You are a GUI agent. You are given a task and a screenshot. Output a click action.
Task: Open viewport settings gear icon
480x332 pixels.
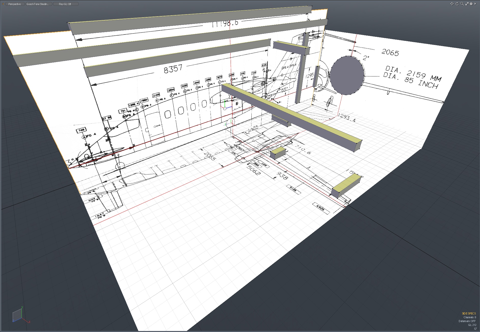click(x=471, y=4)
